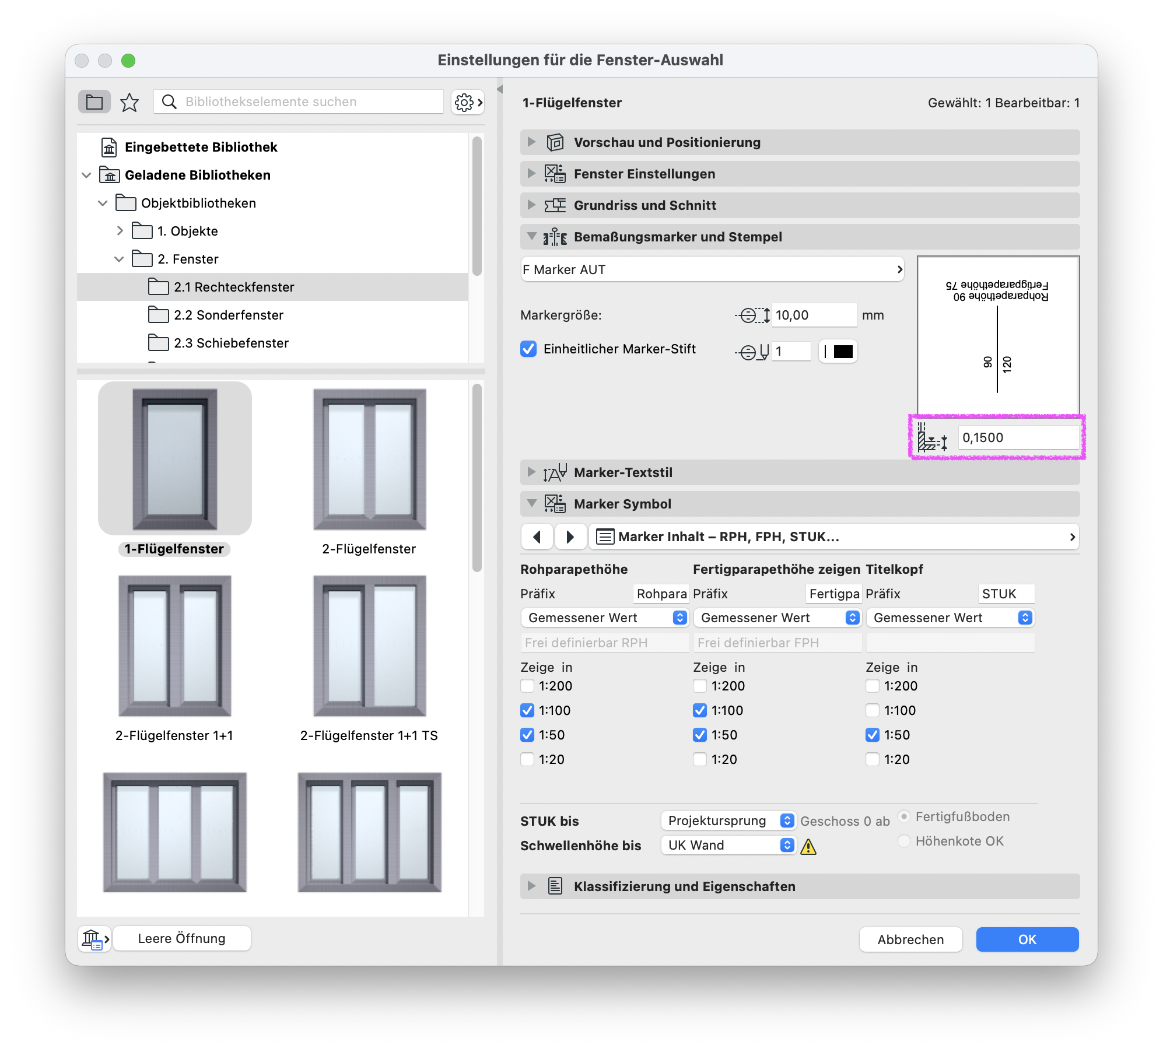Click the Abbrechen button

click(910, 939)
